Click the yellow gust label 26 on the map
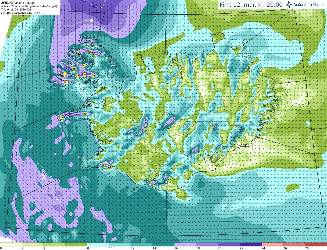327x250 pixels. pos(85,113)
